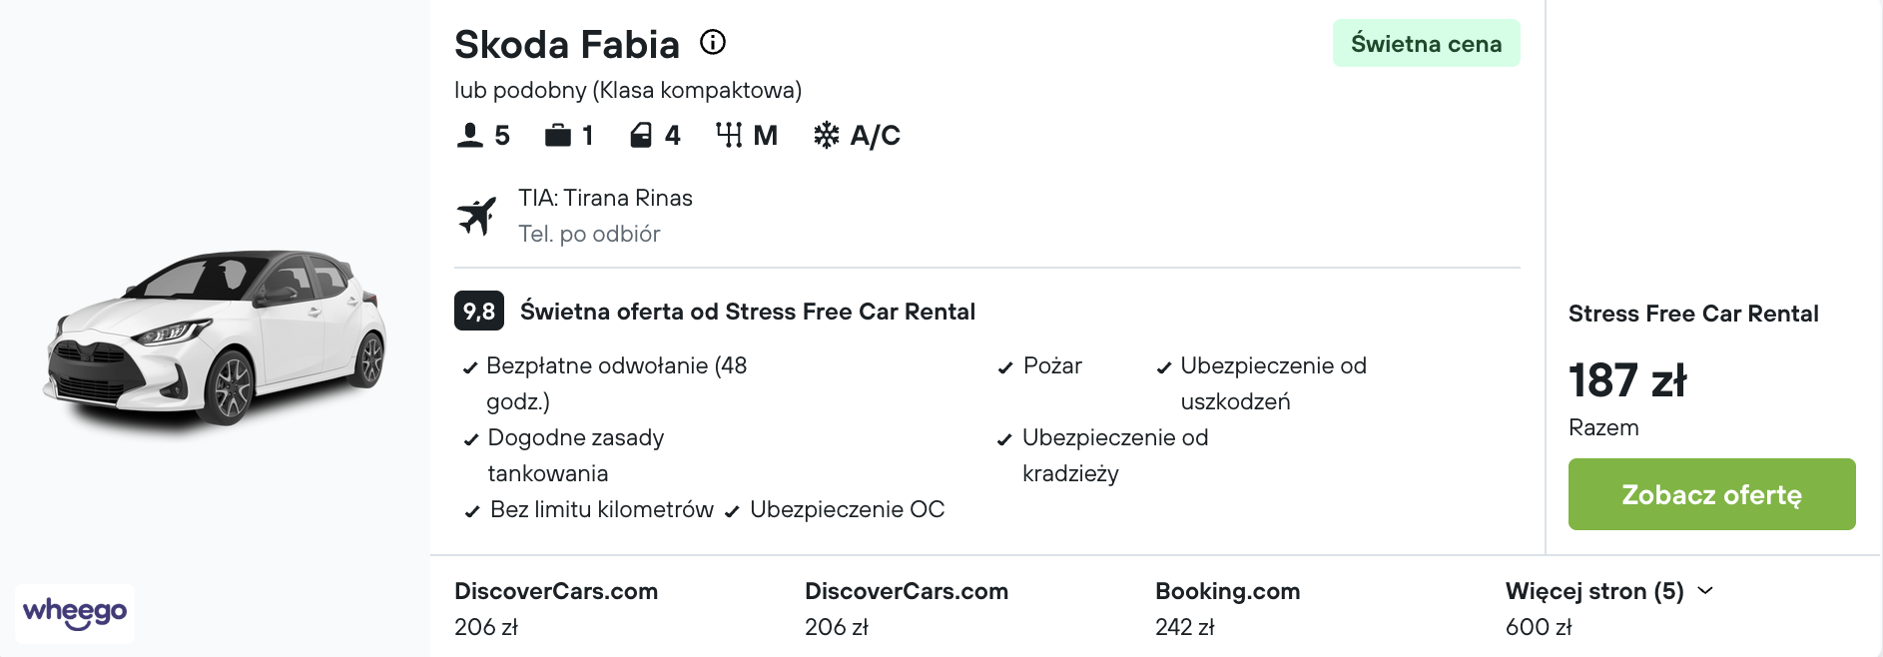Image resolution: width=1883 pixels, height=657 pixels.
Task: Click Zobacz ofertę green button
Action: pos(1711,494)
